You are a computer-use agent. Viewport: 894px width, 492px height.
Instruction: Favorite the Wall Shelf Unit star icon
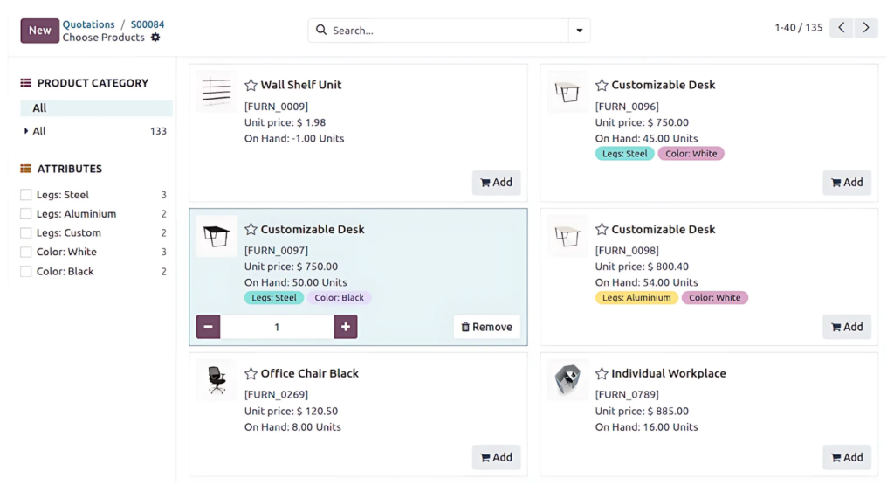[x=251, y=85]
